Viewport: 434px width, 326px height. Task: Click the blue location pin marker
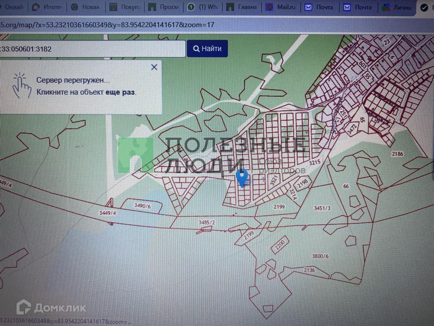pyautogui.click(x=242, y=179)
